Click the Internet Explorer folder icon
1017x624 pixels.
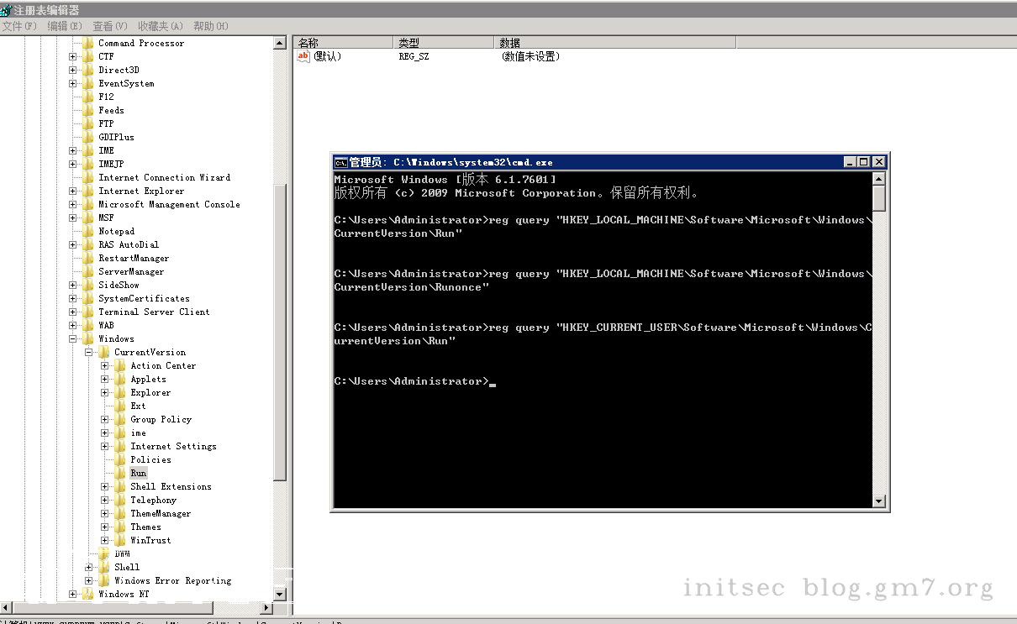87,191
